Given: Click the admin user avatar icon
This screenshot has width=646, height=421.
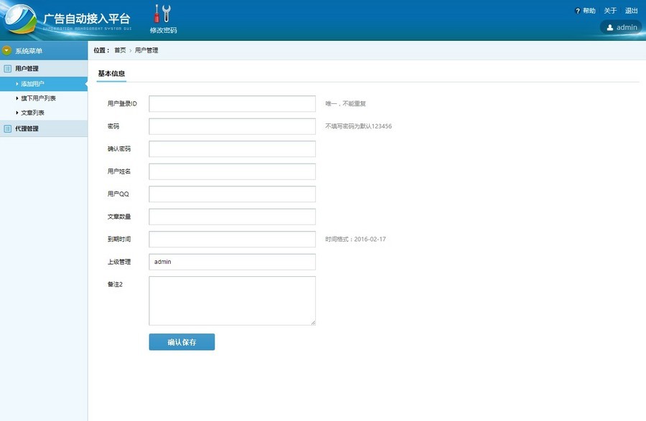Looking at the screenshot, I should 609,27.
